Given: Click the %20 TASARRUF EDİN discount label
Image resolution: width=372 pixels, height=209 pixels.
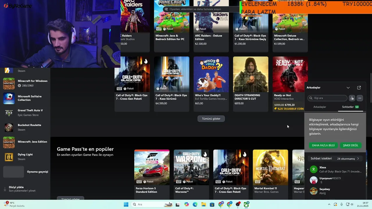Looking at the screenshot, I should [289, 109].
